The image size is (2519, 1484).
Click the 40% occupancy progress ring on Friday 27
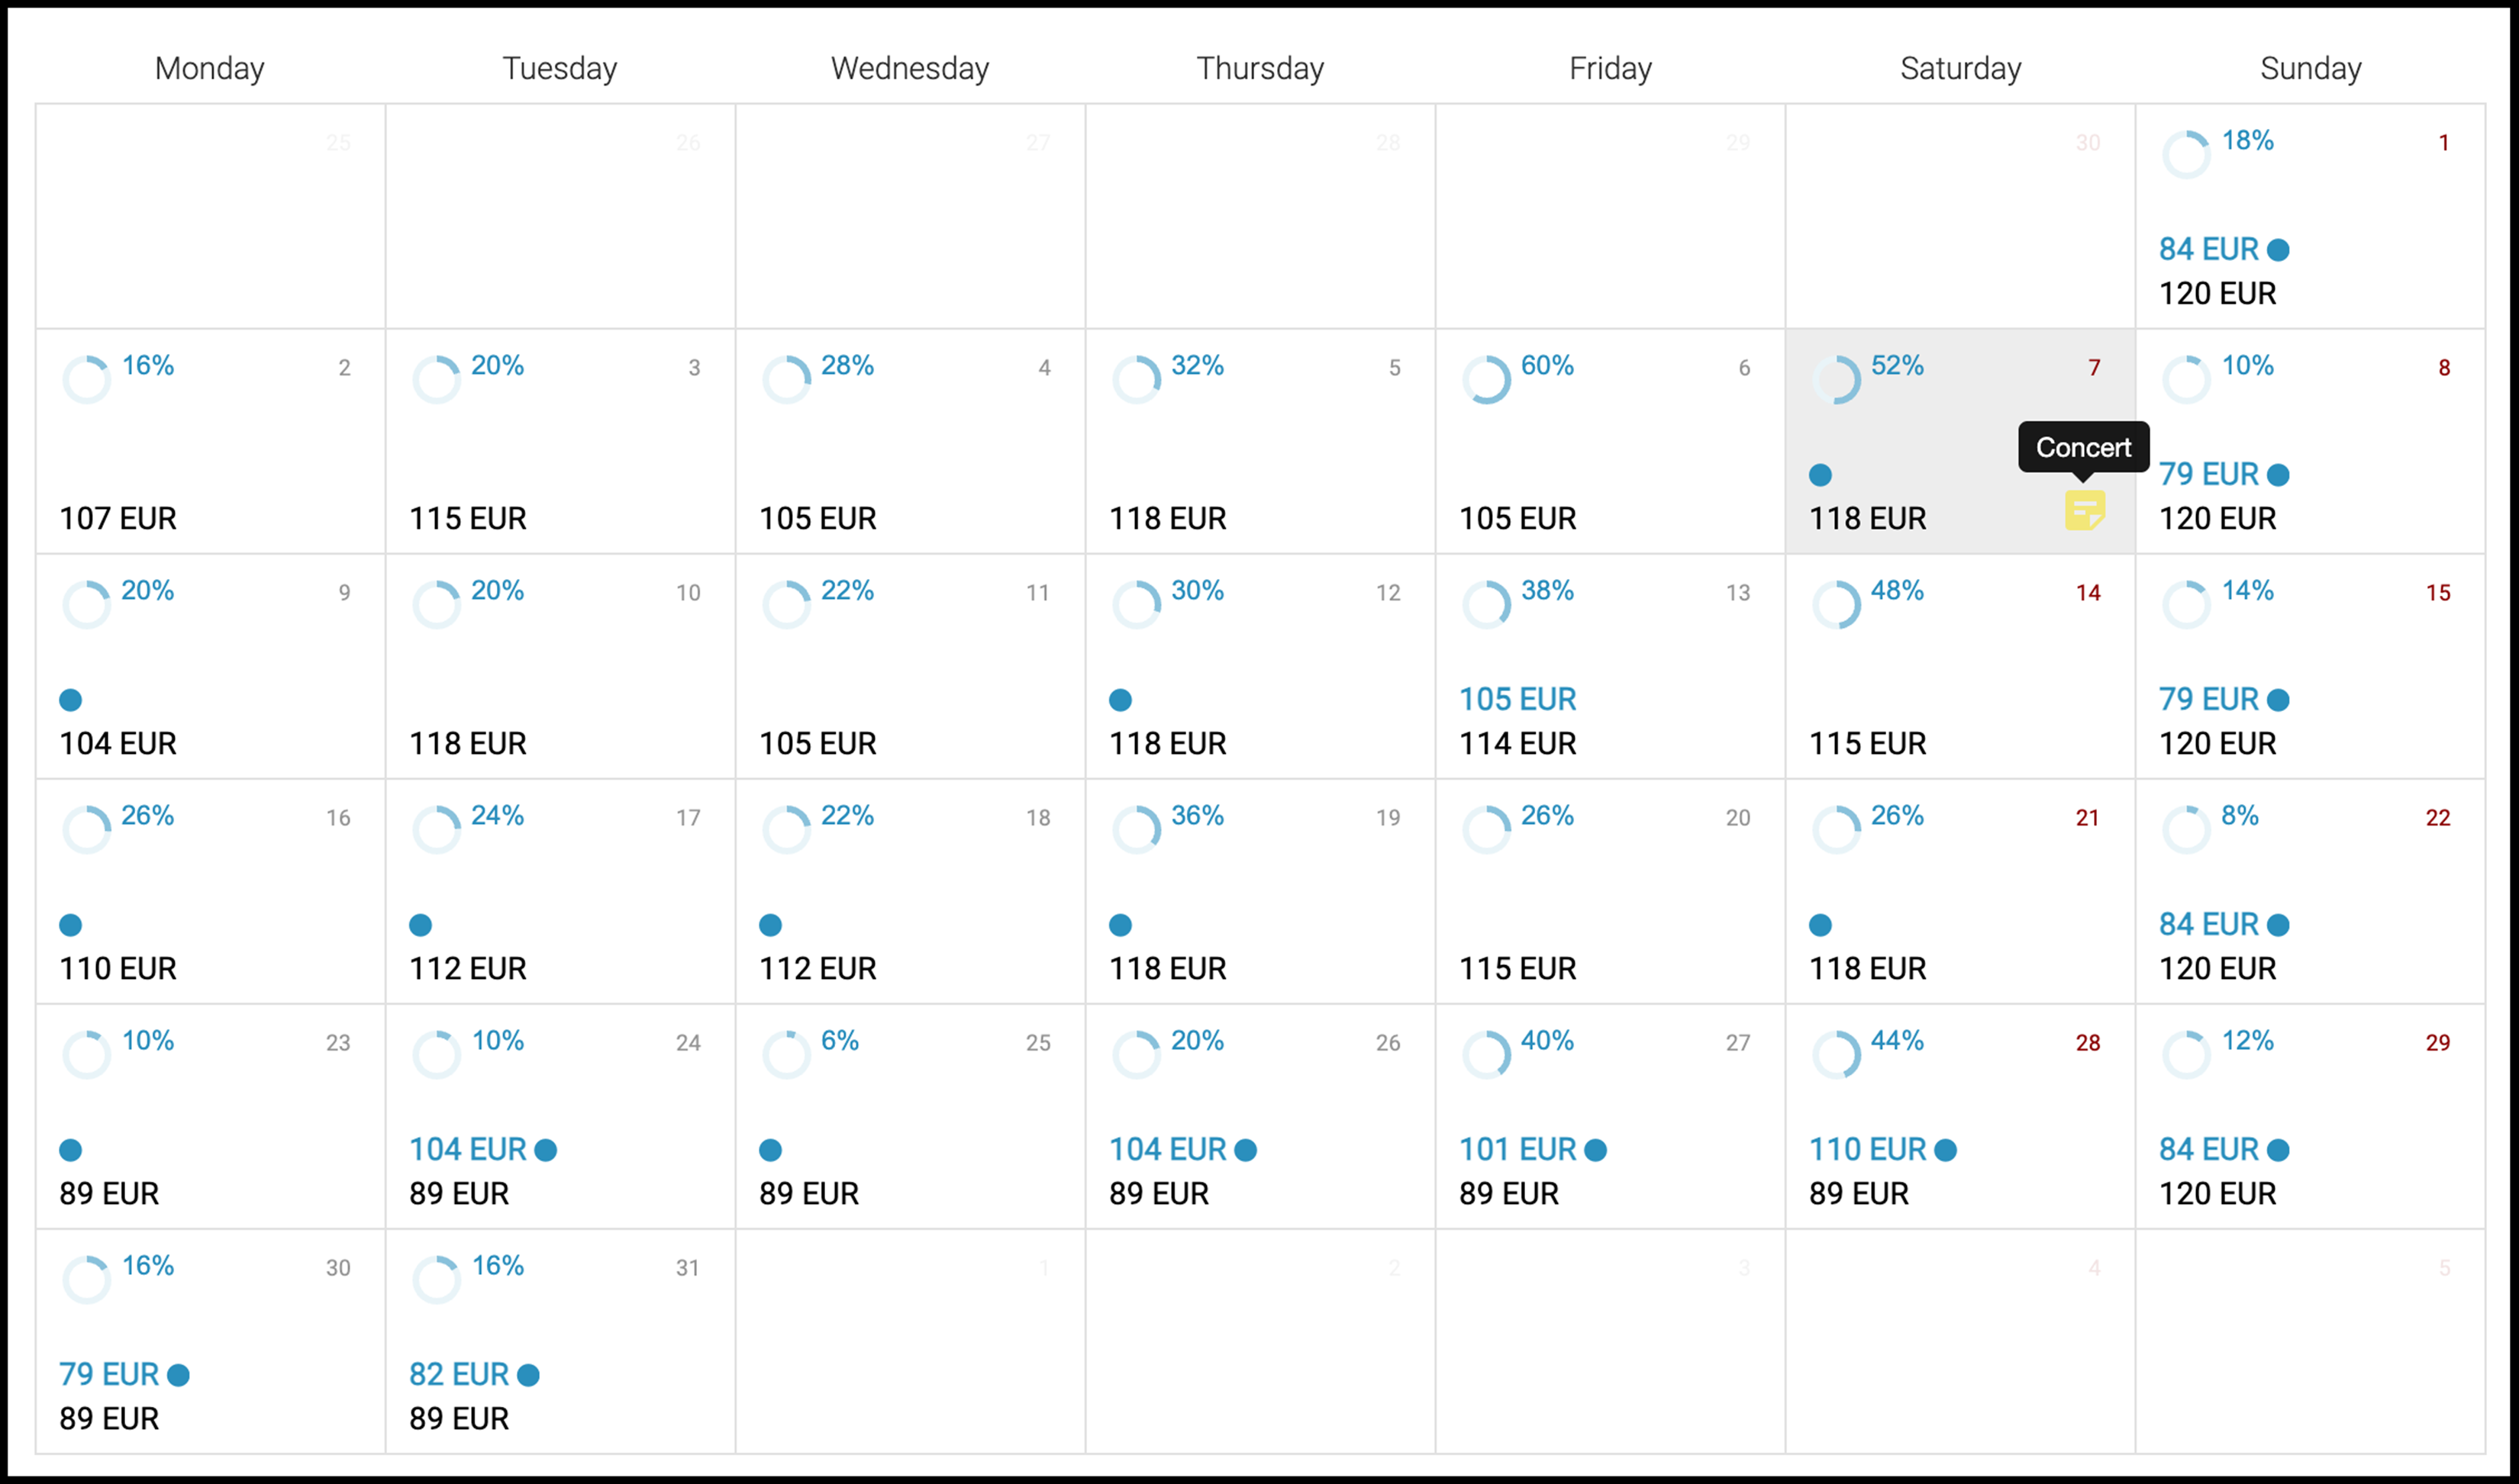(1486, 1055)
